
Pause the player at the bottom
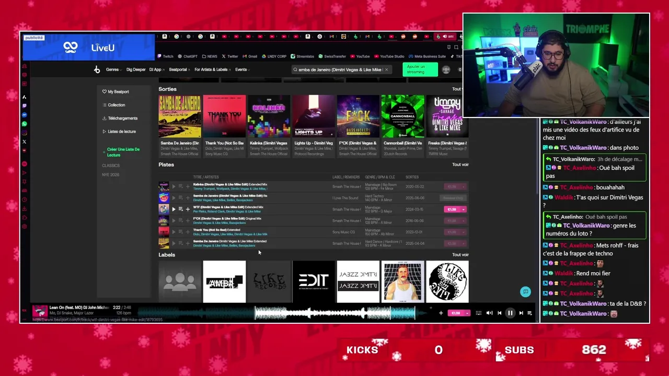(x=510, y=313)
